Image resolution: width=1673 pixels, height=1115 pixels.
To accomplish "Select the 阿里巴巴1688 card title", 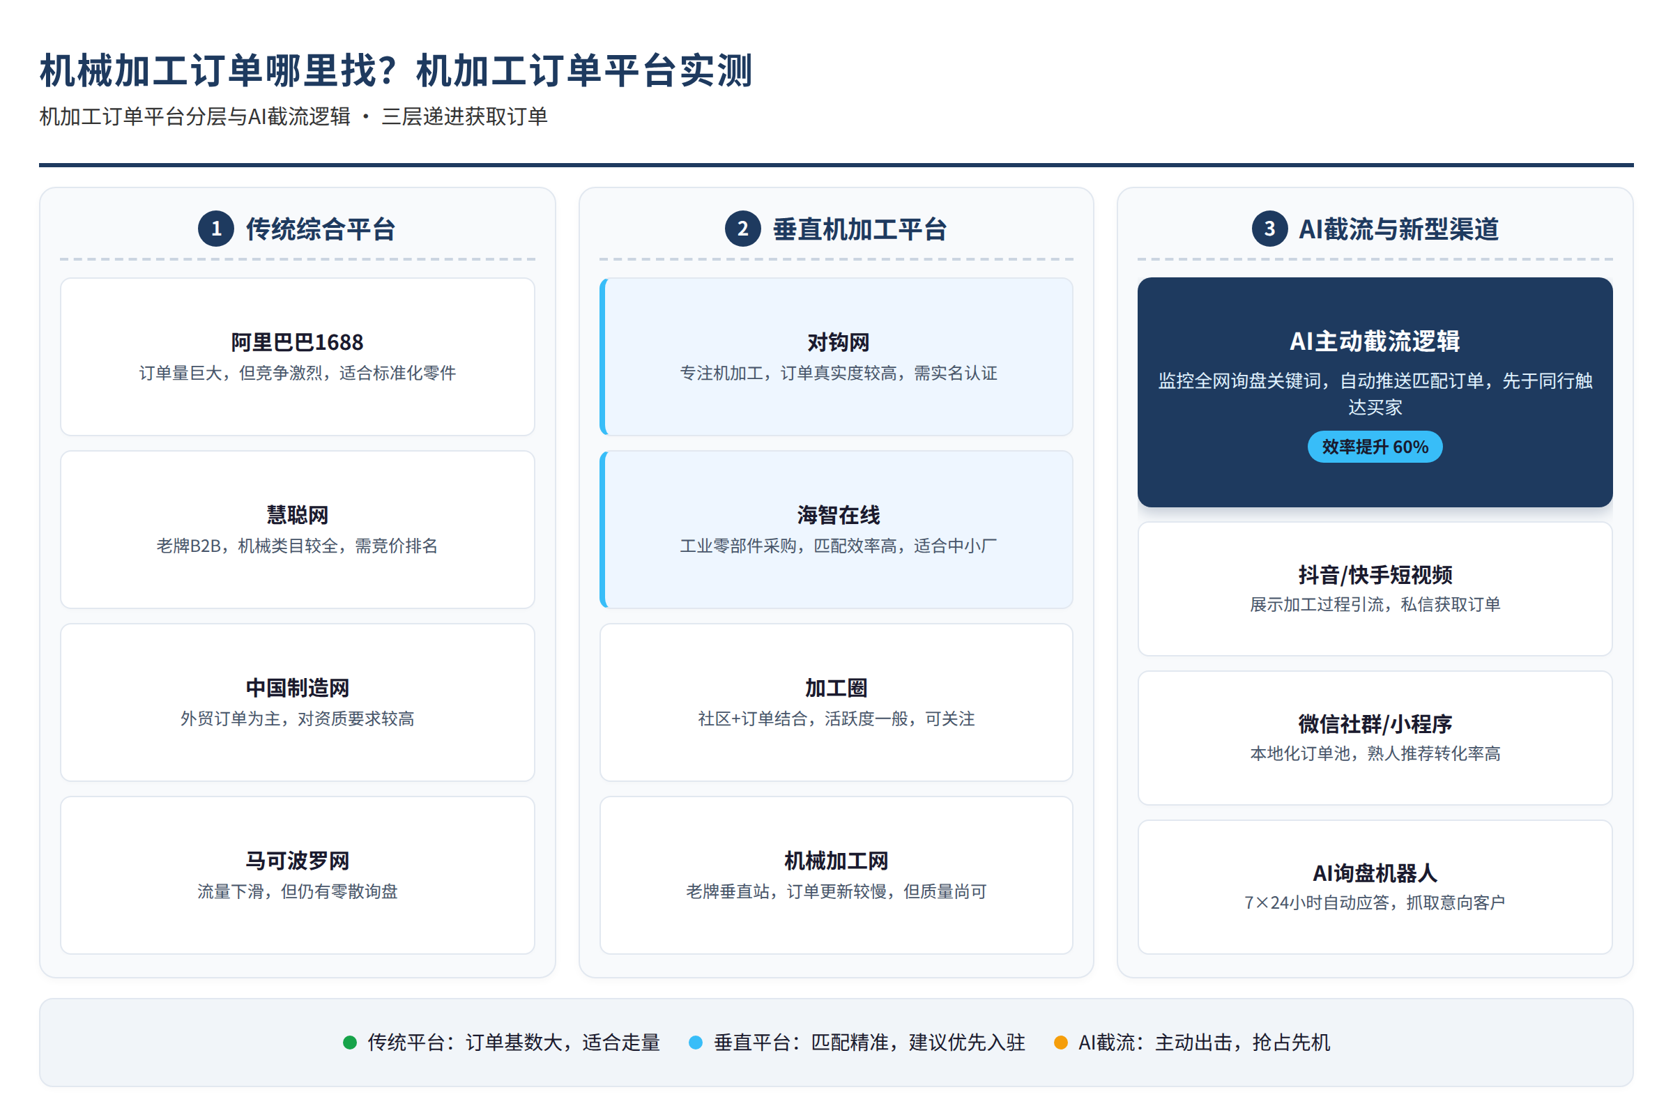I will click(298, 343).
